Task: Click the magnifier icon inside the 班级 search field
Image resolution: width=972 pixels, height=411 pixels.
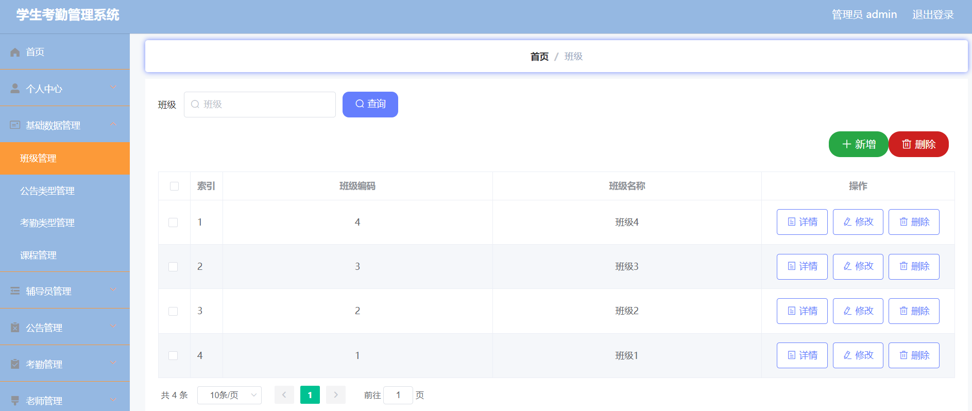Action: (x=195, y=105)
